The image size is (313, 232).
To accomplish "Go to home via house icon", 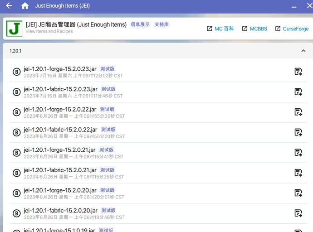I will click(x=25, y=6).
